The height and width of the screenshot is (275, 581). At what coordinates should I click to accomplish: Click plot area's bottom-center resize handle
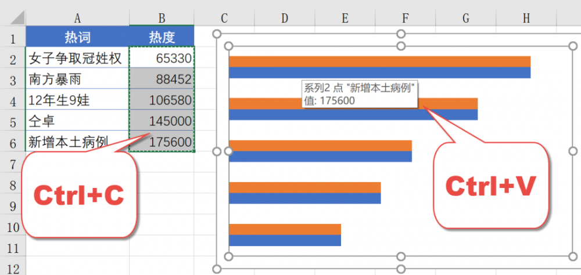400,256
